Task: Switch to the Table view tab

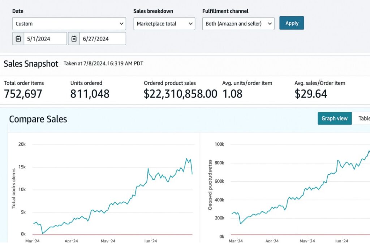Action: click(363, 118)
